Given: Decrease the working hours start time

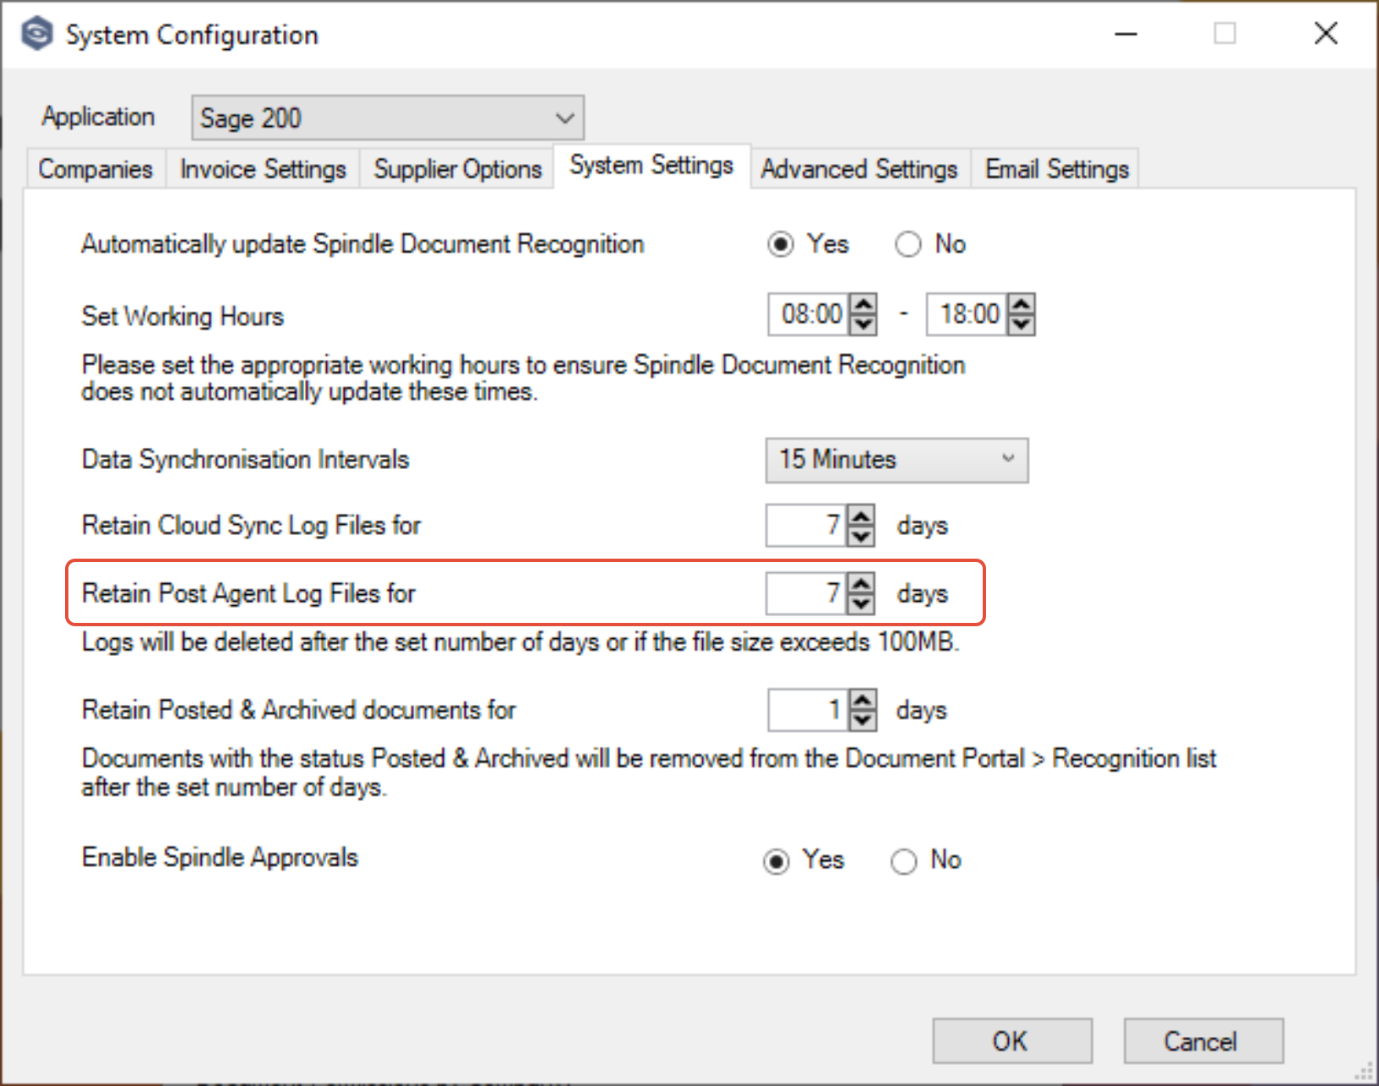Looking at the screenshot, I should point(863,324).
